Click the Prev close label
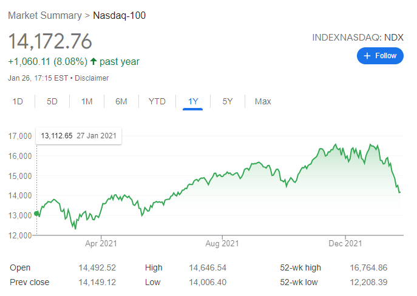The height and width of the screenshot is (296, 417). pos(30,282)
